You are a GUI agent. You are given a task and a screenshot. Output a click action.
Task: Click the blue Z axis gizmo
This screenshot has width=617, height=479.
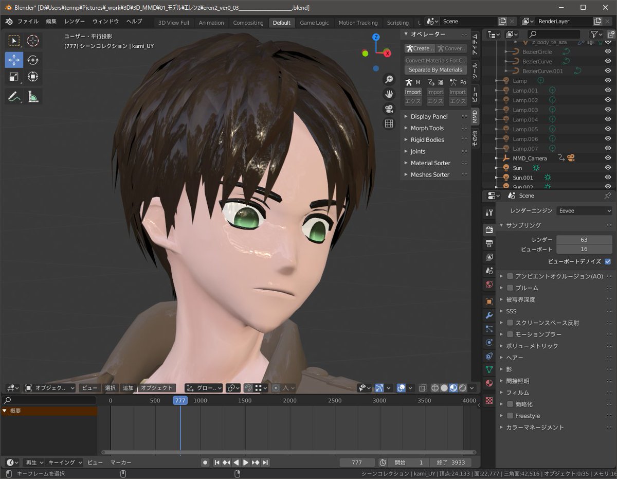[x=376, y=37]
